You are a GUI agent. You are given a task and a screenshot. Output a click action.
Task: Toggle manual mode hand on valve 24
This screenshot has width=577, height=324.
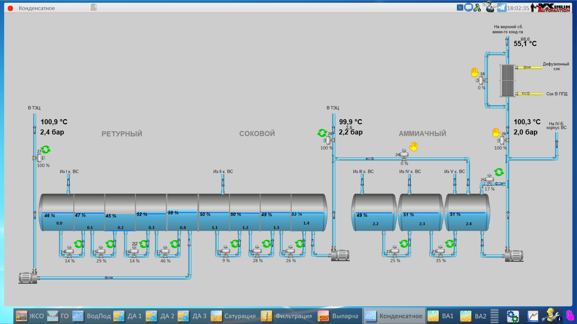[x=413, y=146]
